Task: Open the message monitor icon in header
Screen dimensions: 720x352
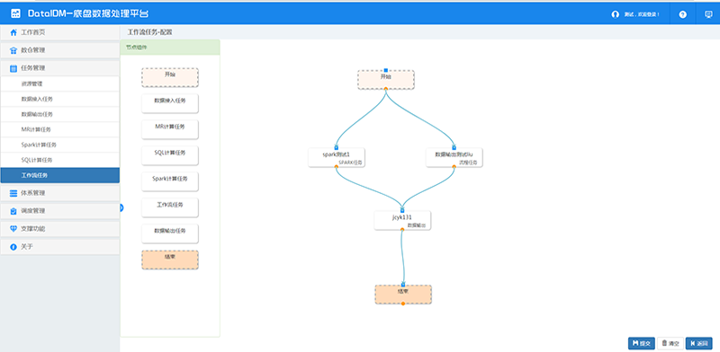Action: (708, 14)
